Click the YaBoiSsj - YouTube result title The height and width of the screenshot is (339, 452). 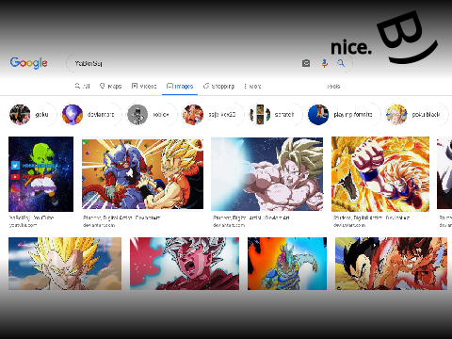(31, 218)
